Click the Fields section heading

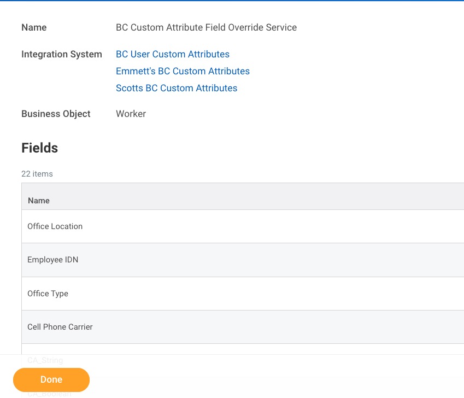point(39,148)
